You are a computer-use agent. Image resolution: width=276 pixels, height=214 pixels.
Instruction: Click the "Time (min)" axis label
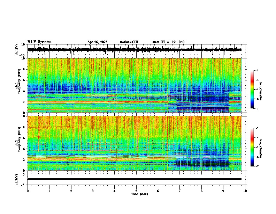click(x=139, y=194)
